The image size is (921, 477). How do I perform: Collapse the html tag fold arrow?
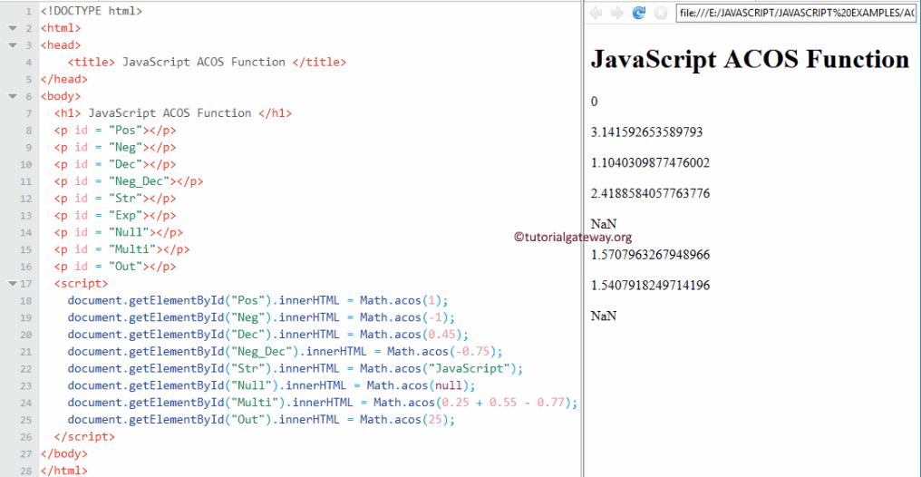(x=12, y=28)
